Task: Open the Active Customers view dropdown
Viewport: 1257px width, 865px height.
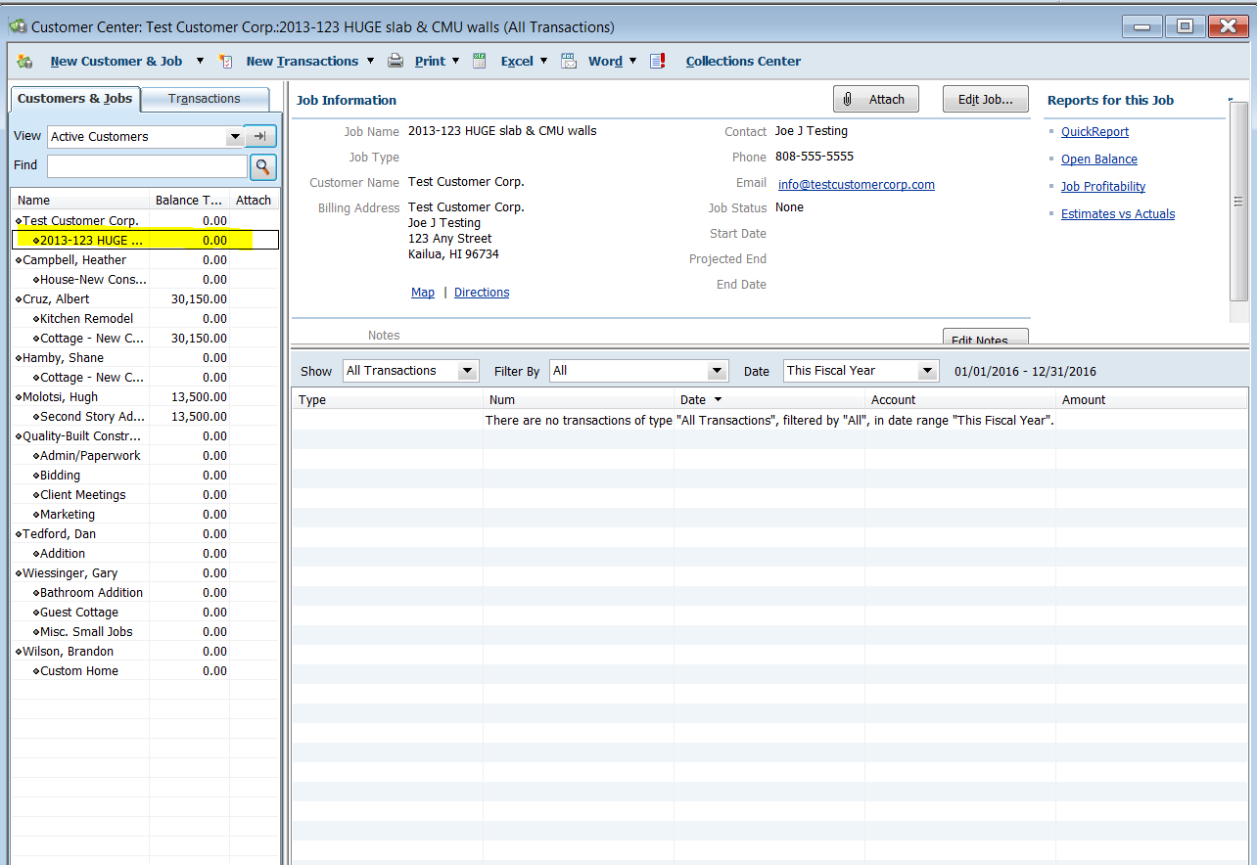Action: point(234,137)
